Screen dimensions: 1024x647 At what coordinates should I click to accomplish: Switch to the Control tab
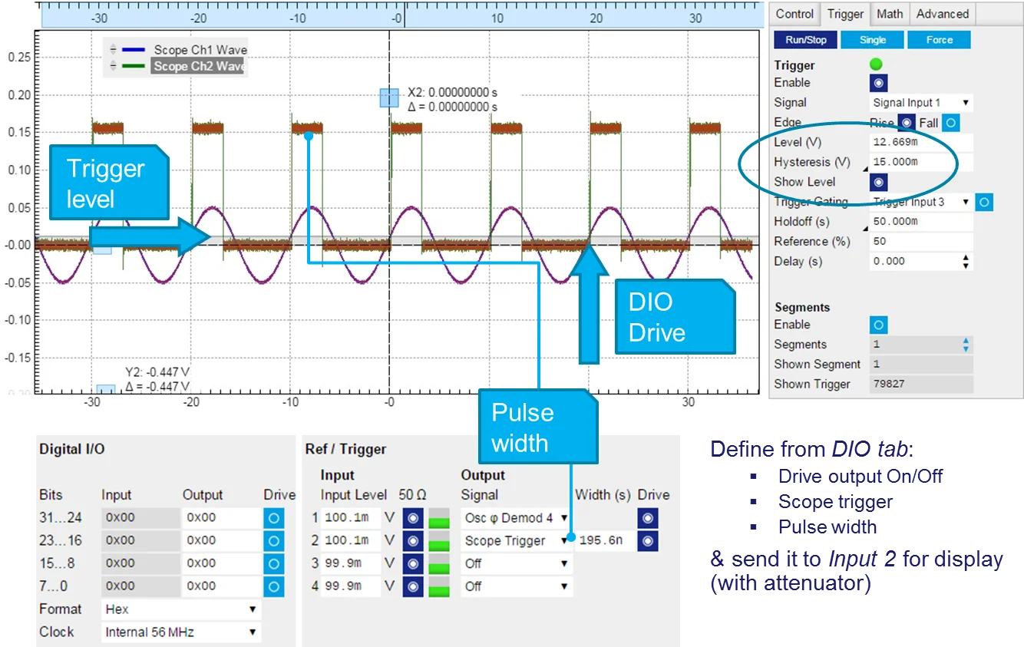click(x=794, y=14)
